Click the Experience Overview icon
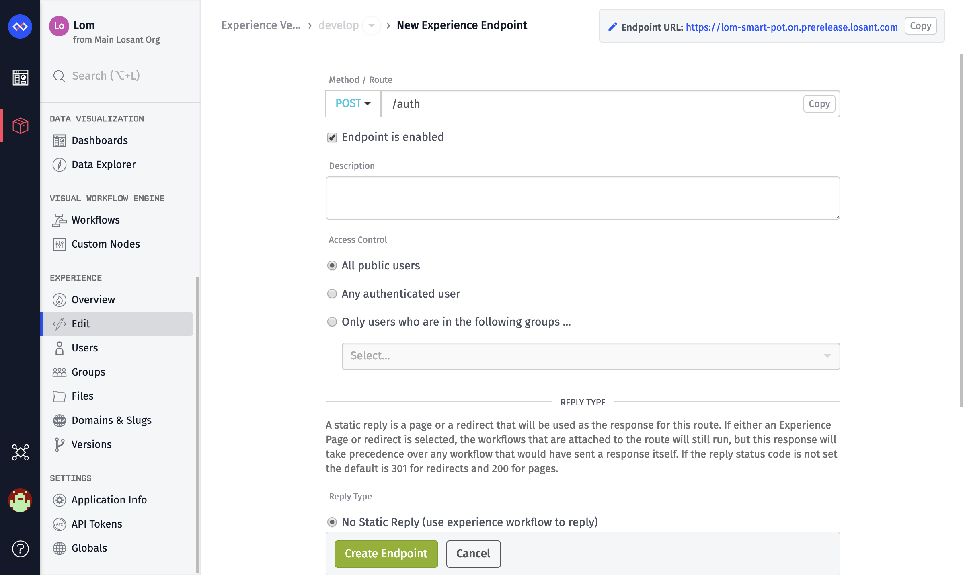 point(60,300)
